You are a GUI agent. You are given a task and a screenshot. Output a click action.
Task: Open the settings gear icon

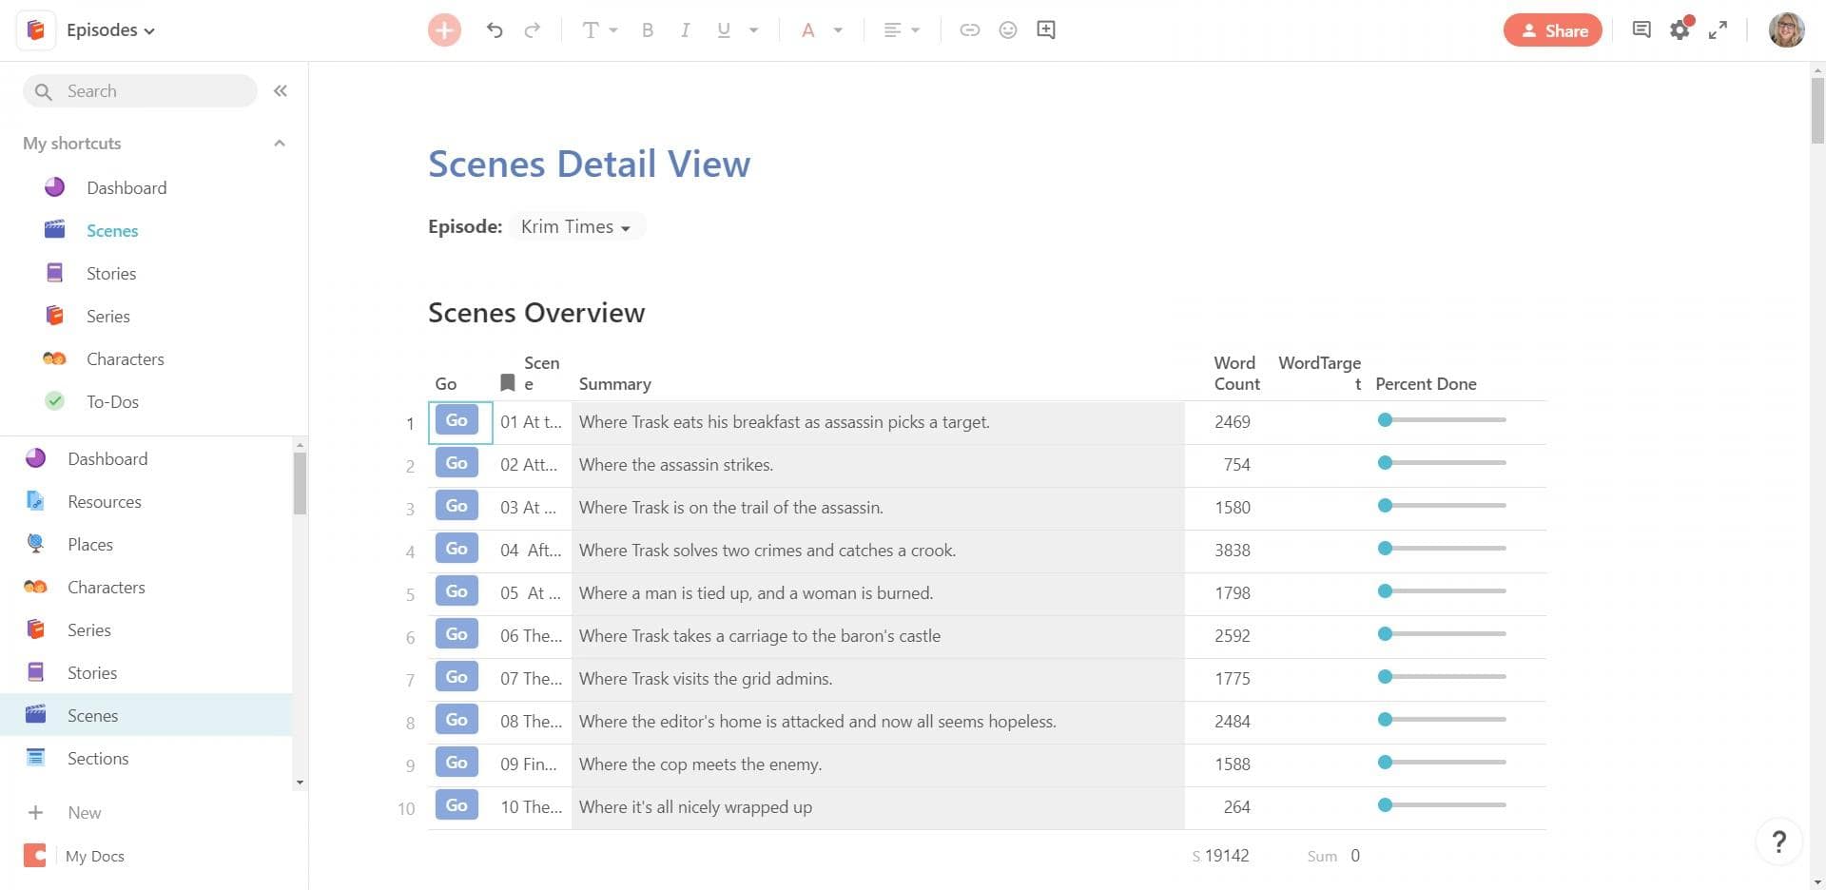(1680, 30)
